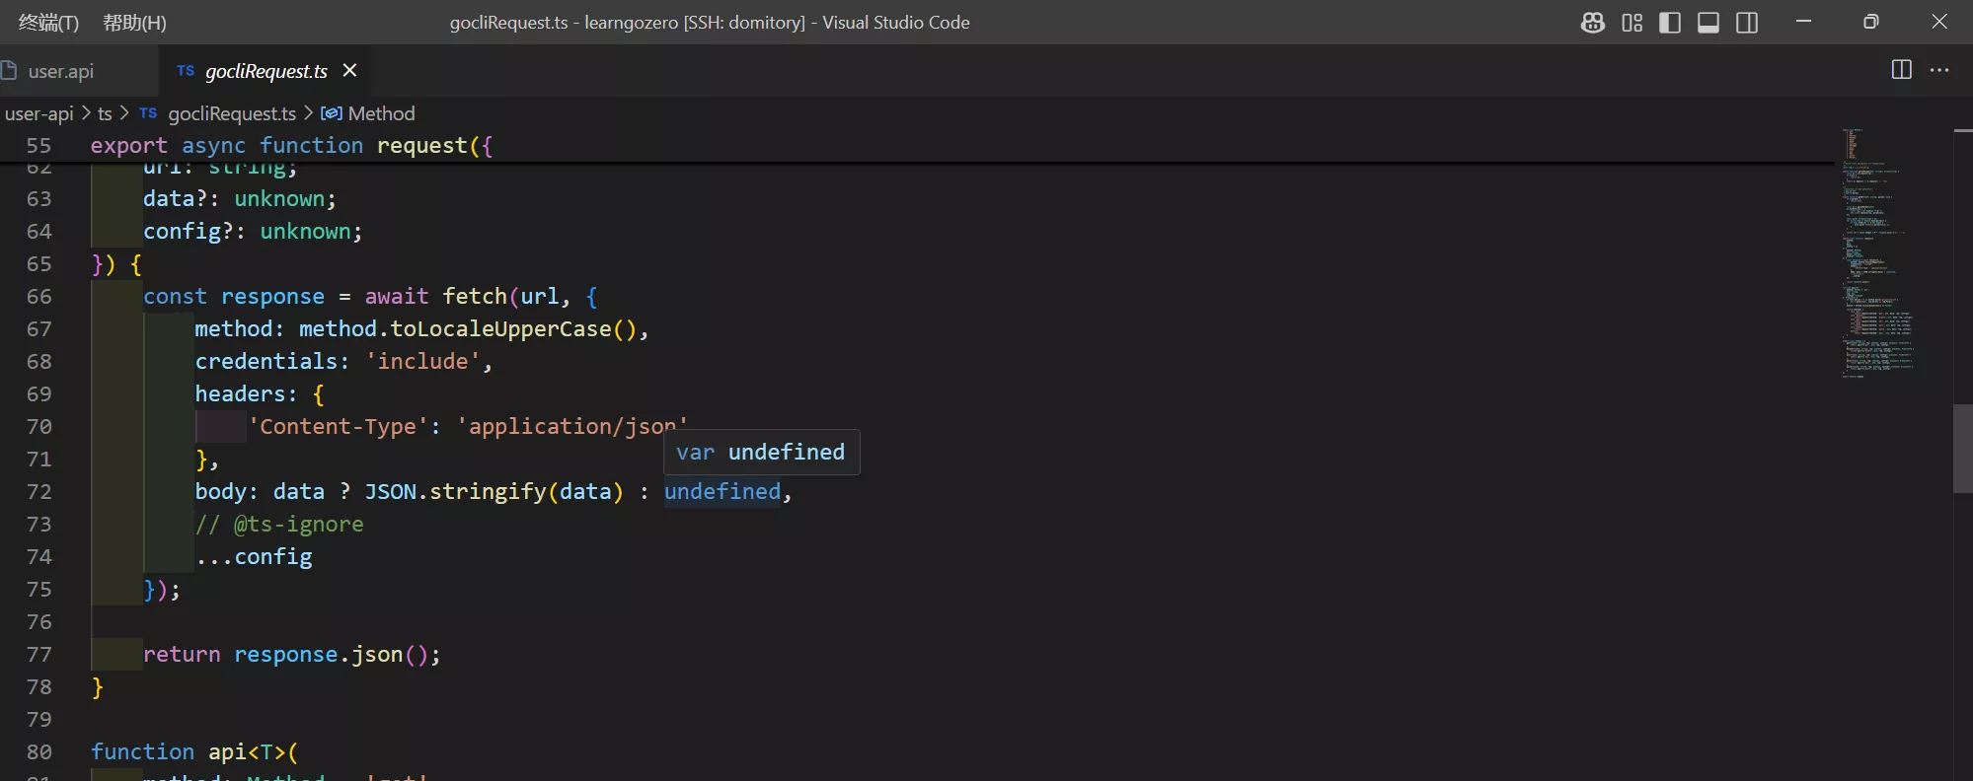1973x781 pixels.
Task: Toggle the secondary side bar visibility
Action: 1747,23
